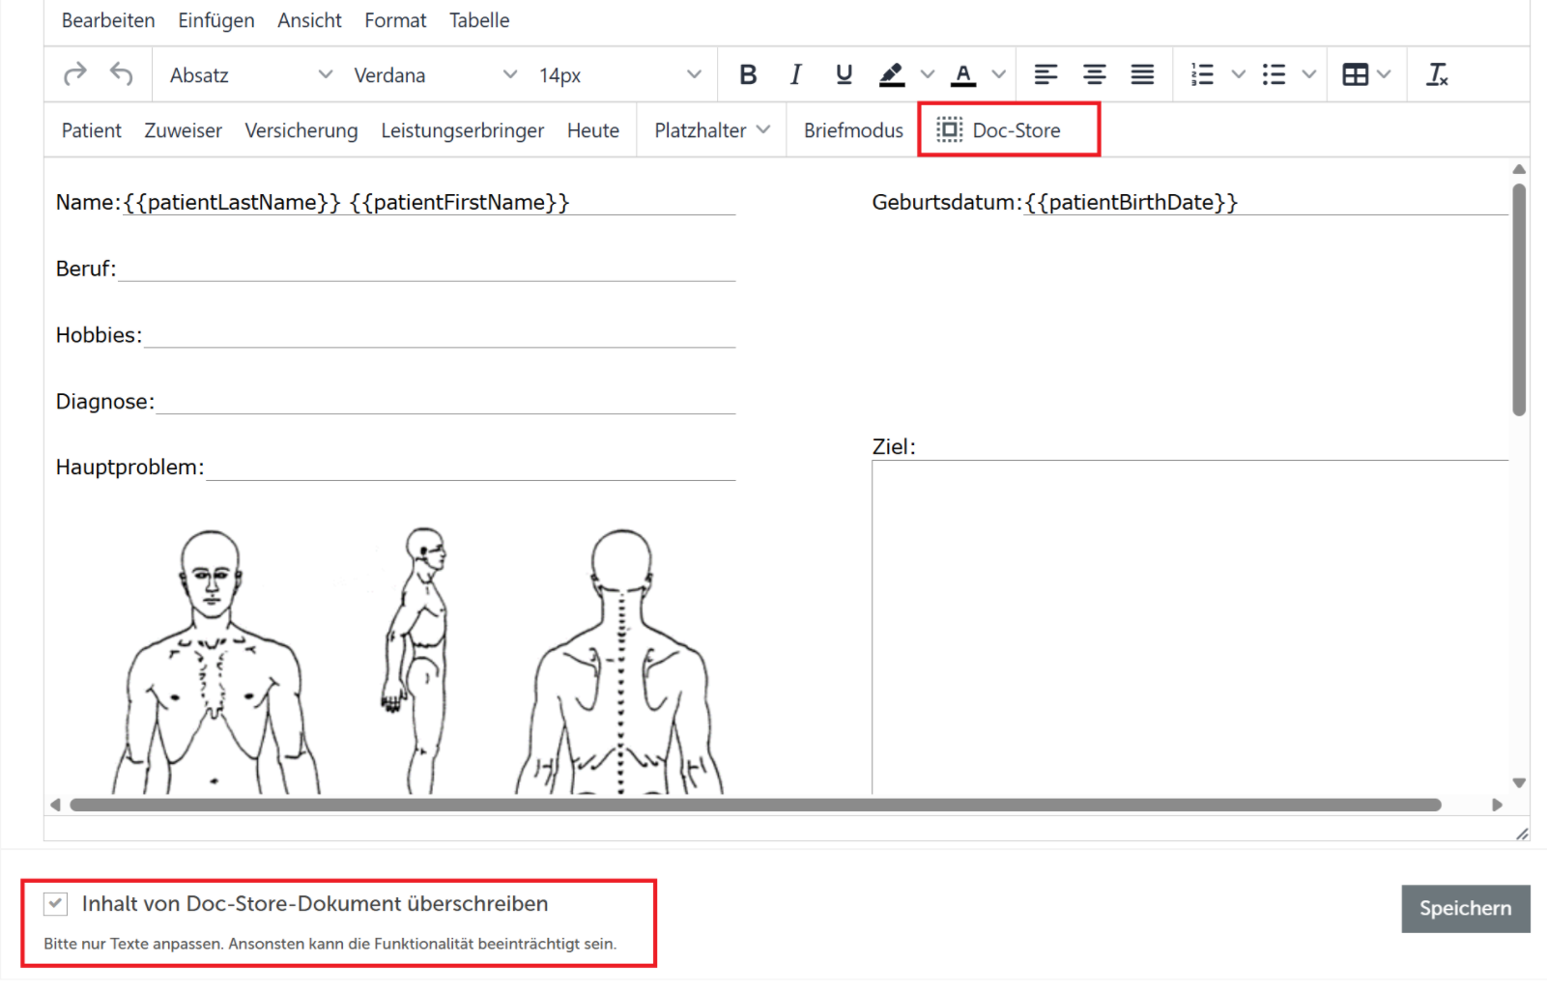Justify text with the justify icon
This screenshot has height=992, width=1547.
click(x=1142, y=74)
